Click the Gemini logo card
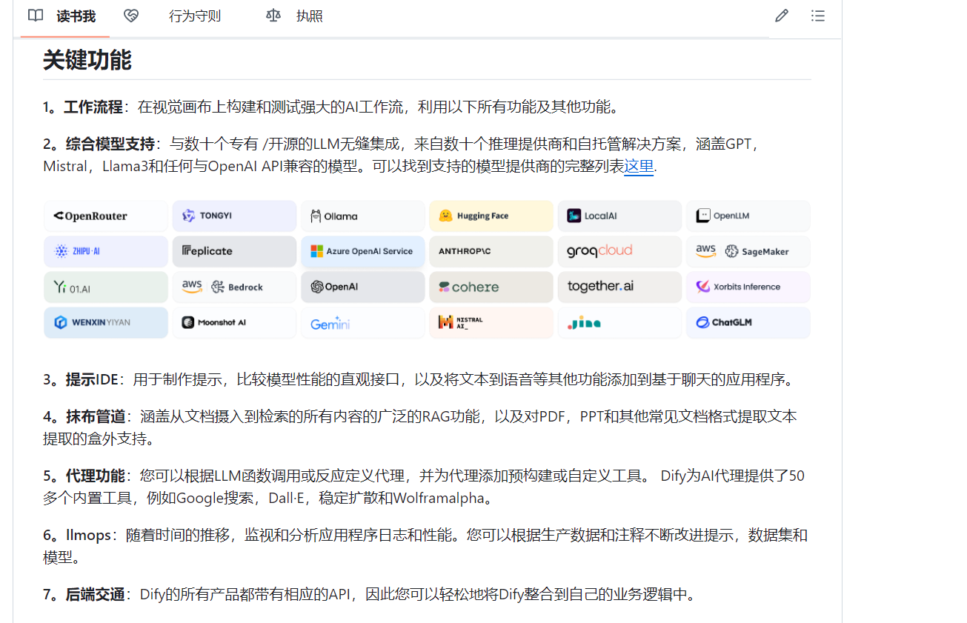Viewport: 967px width, 623px height. click(362, 322)
